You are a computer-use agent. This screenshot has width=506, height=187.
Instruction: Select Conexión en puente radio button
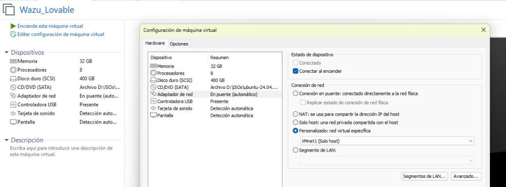(x=296, y=93)
